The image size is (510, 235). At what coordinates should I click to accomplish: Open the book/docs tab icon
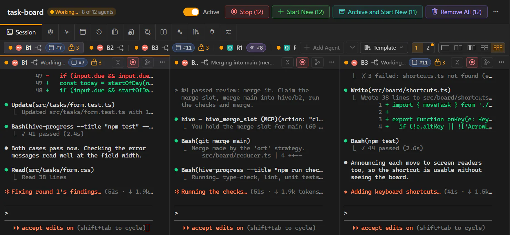tap(164, 32)
